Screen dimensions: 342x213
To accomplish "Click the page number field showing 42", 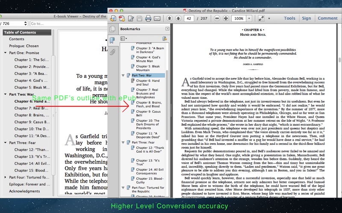I will tap(189, 18).
